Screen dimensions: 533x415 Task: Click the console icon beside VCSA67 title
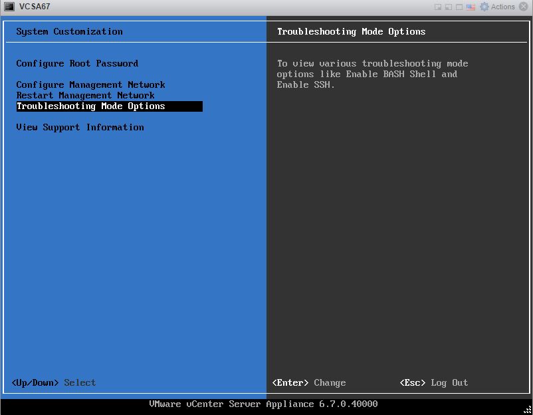pos(9,7)
